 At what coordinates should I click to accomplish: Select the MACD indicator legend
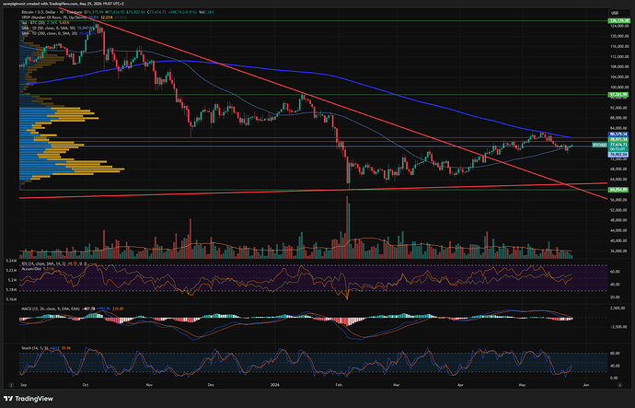(51, 309)
